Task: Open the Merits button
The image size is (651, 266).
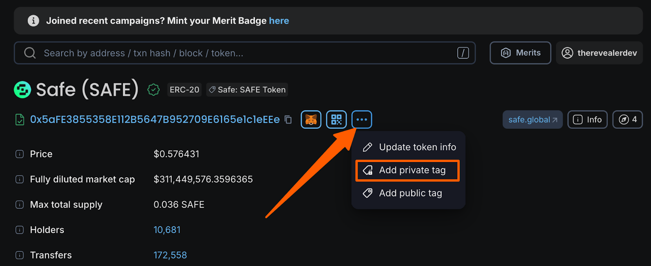Action: click(520, 53)
